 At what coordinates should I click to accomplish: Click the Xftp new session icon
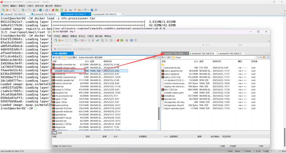(x=56, y=40)
